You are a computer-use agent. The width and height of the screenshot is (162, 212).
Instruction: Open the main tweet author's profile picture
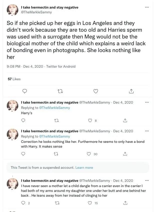coord(12,10)
